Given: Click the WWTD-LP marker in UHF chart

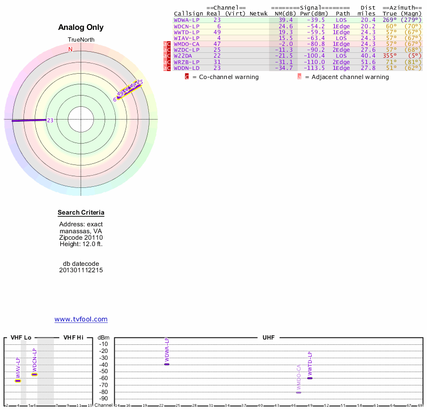Looking at the screenshot, I should [x=310, y=378].
